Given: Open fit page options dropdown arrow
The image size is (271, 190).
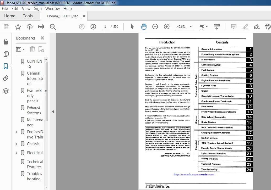Looking at the screenshot, I should [x=207, y=27].
